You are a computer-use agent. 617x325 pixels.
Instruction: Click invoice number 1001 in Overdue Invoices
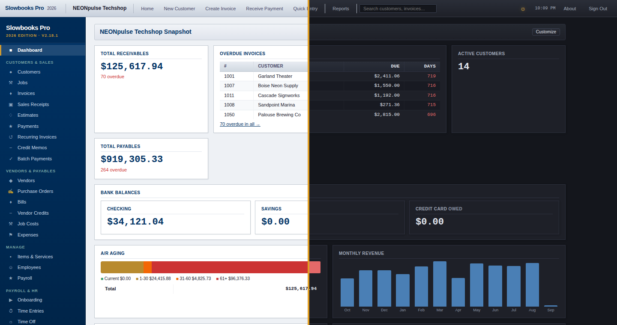[x=229, y=76]
